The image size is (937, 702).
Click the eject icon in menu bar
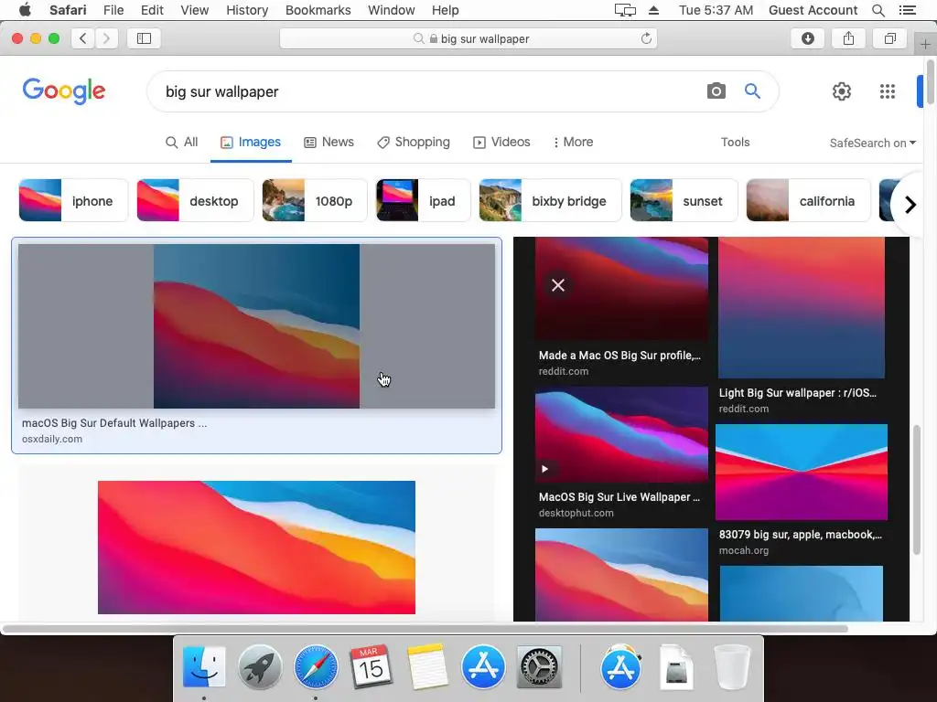[x=653, y=10]
